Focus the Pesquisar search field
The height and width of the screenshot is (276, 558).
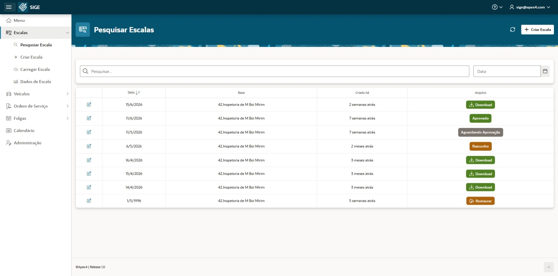click(274, 71)
